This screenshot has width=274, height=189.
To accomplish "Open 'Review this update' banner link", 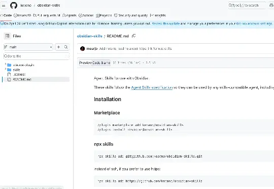I will tap(165, 23).
